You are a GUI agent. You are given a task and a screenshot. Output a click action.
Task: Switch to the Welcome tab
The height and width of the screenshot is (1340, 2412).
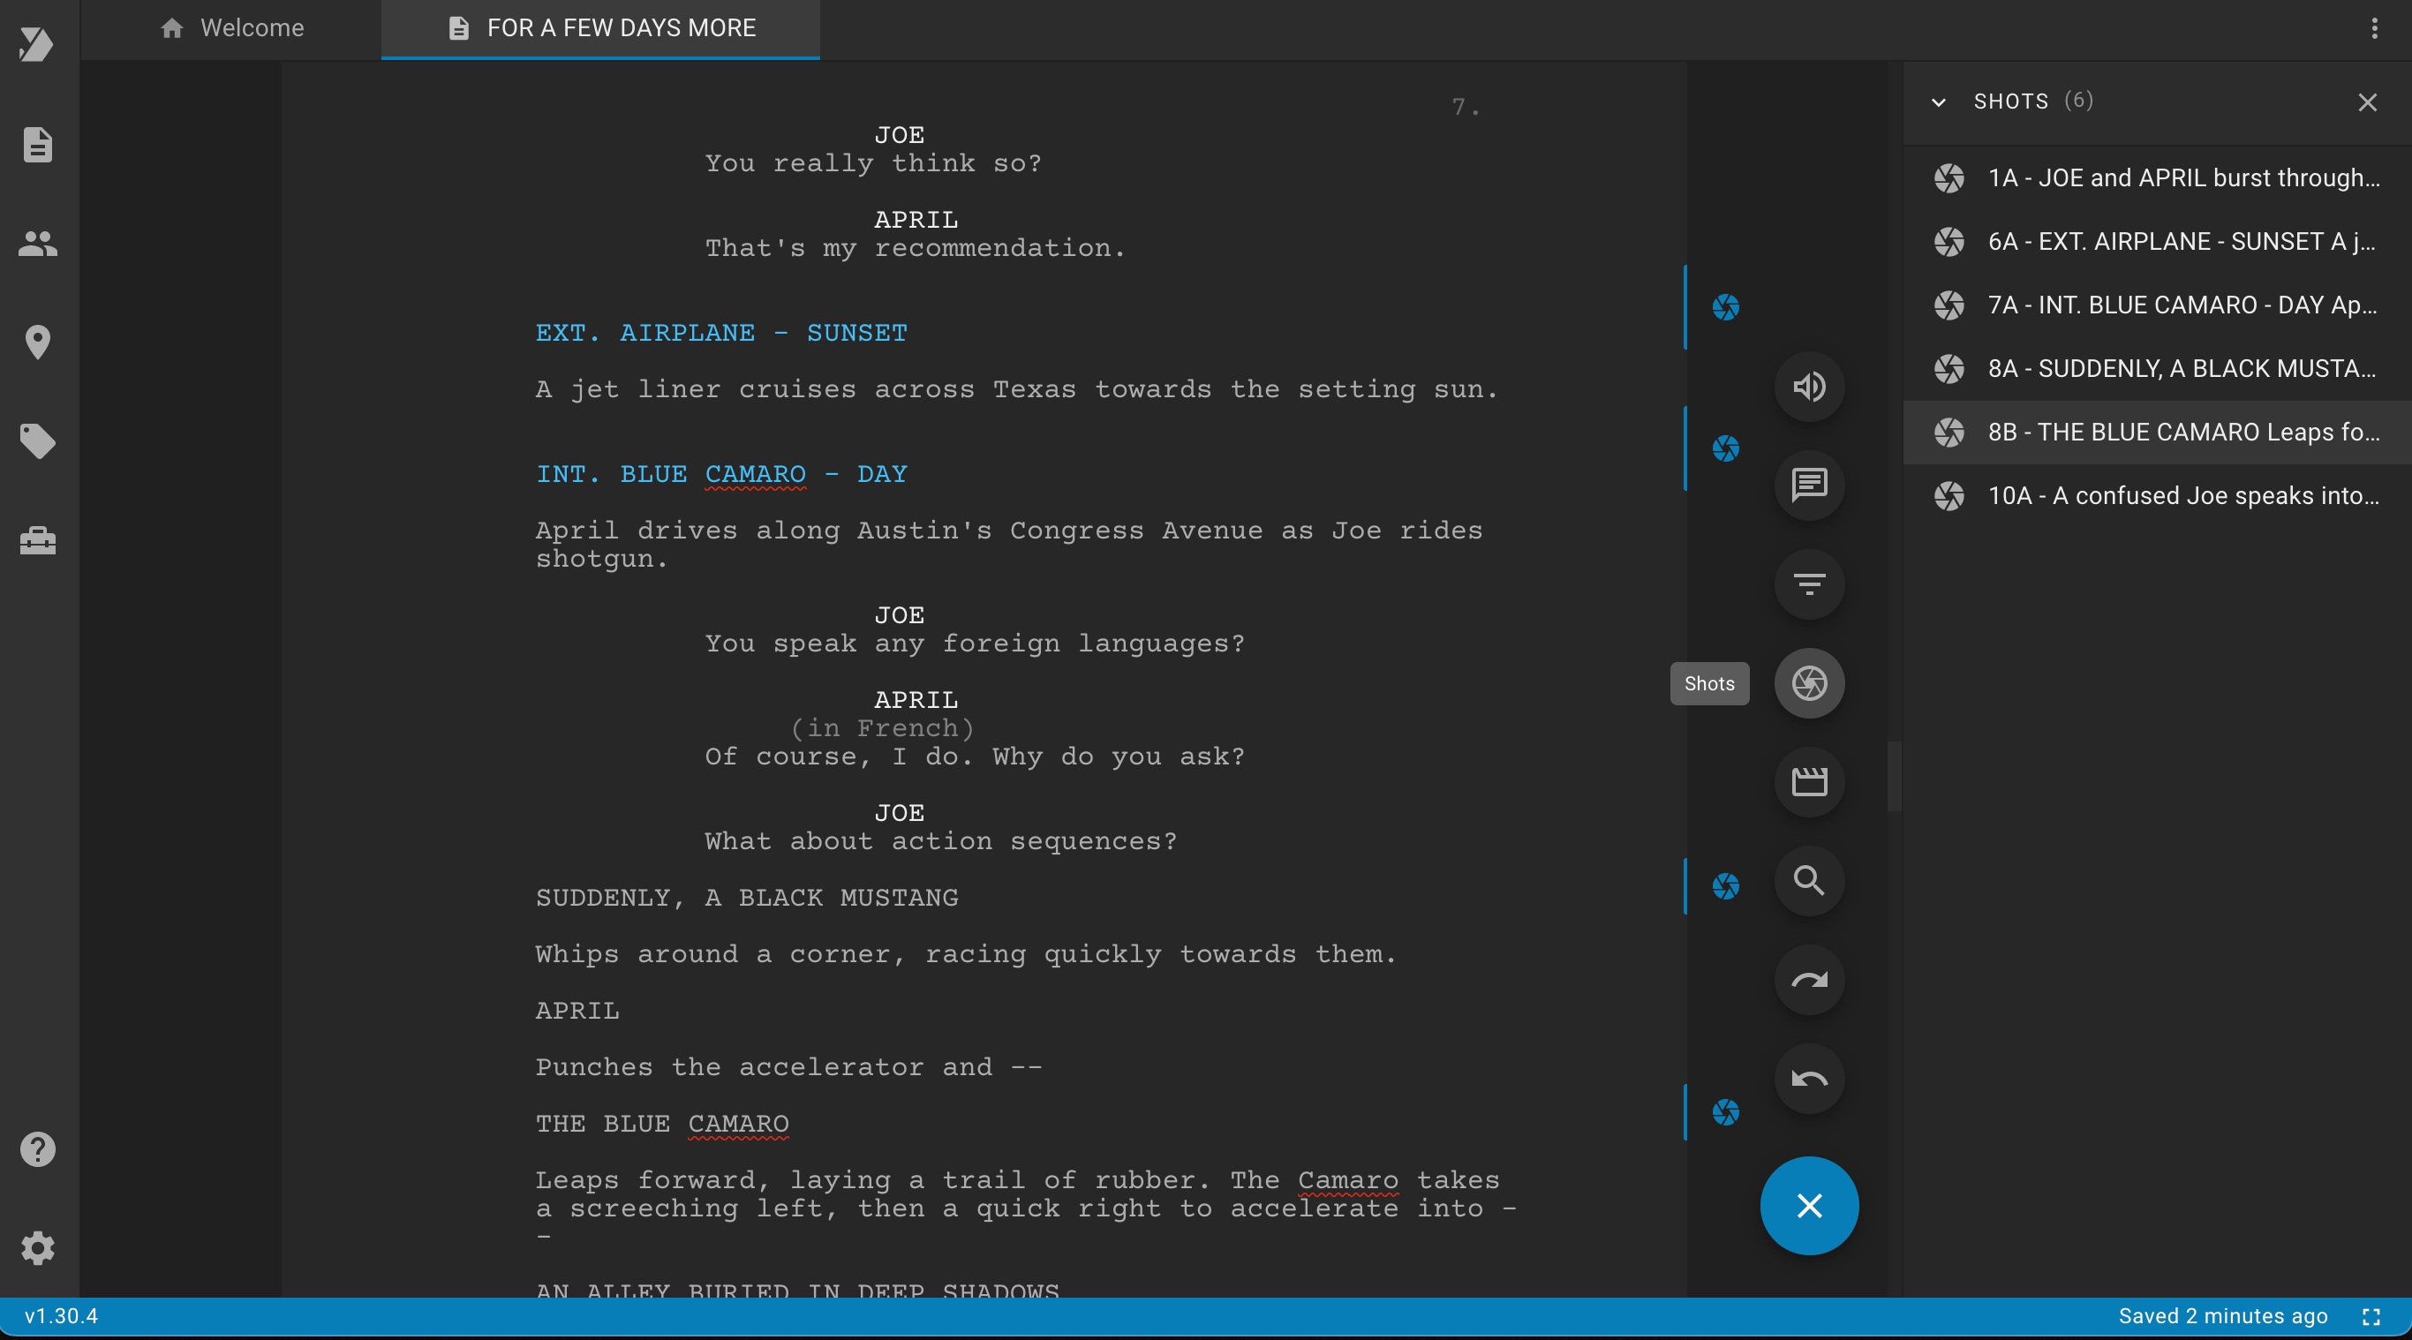pos(232,28)
